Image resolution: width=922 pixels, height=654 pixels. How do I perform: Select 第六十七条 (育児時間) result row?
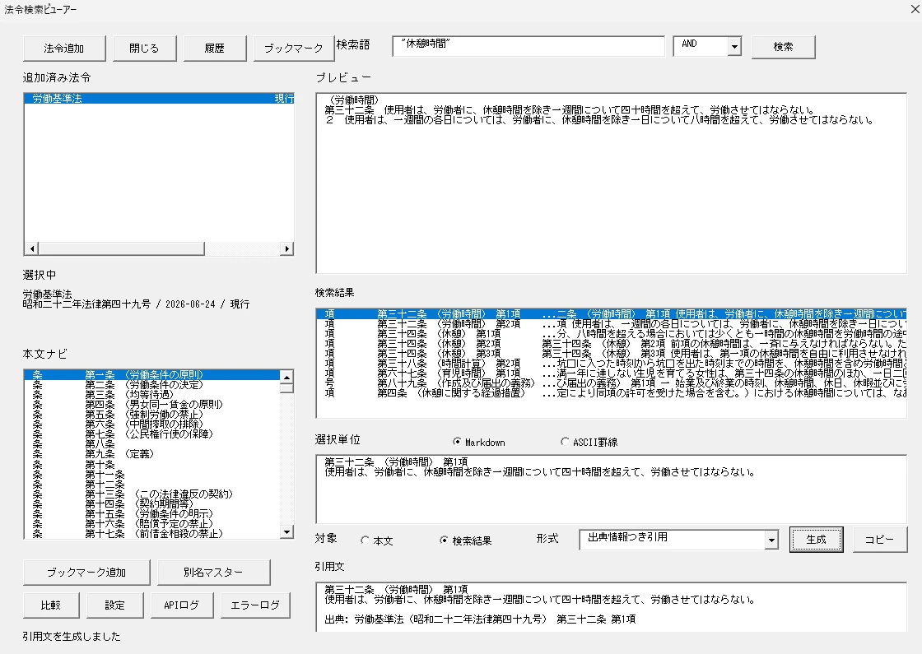pos(612,373)
